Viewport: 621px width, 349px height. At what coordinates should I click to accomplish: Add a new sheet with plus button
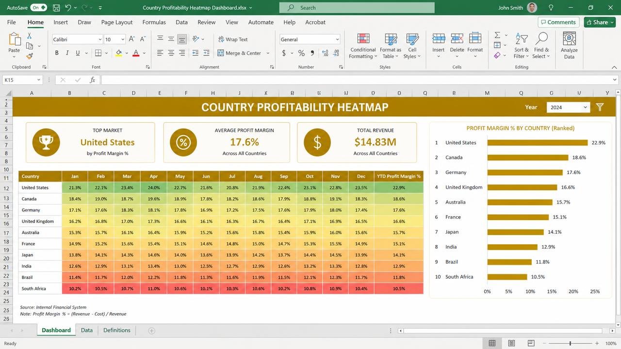coord(151,331)
